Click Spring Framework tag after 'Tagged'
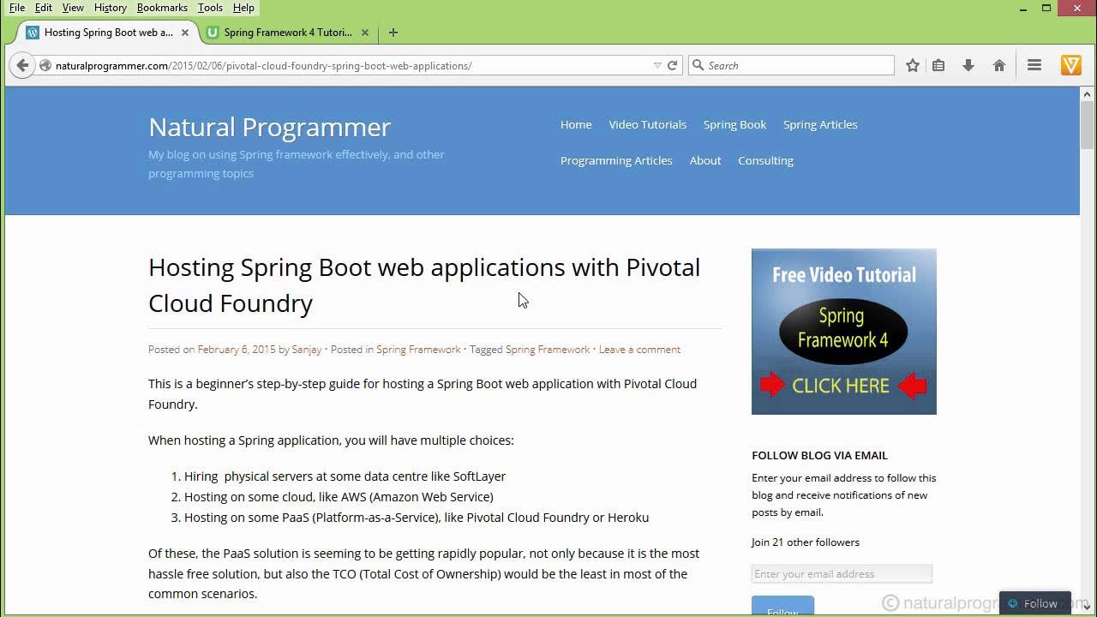 [x=548, y=350]
